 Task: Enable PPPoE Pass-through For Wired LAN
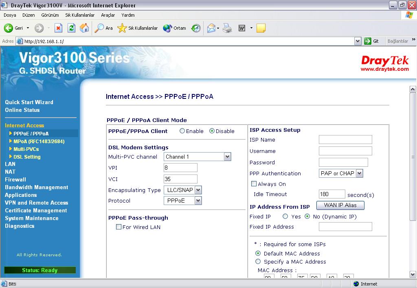point(119,227)
